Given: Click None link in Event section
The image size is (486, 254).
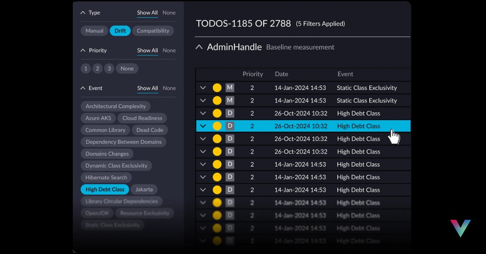Looking at the screenshot, I should [169, 88].
